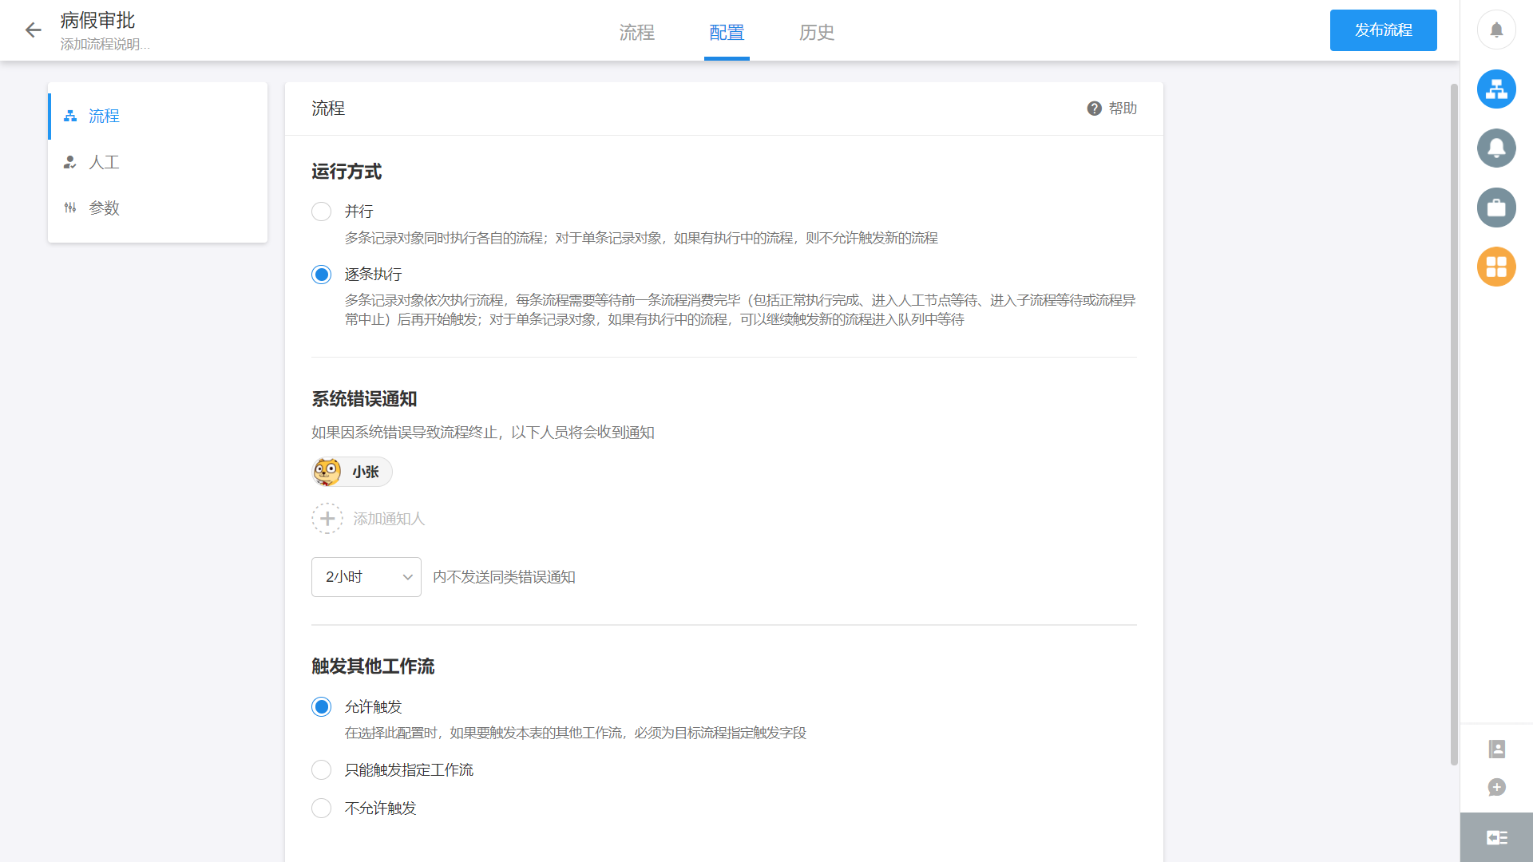
Task: Click the 添加流程说明 description field
Action: coord(105,45)
